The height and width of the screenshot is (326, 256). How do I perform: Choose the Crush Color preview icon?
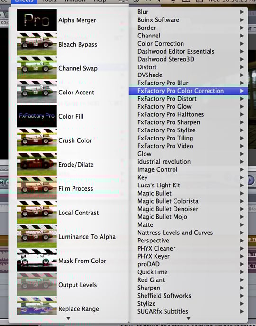tap(37, 140)
